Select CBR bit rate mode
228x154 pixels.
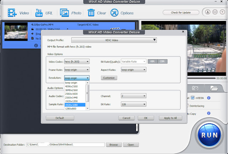pos(162,62)
